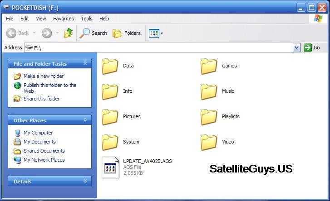Click the address field showing F:\
This screenshot has height=201, width=330.
[x=159, y=48]
